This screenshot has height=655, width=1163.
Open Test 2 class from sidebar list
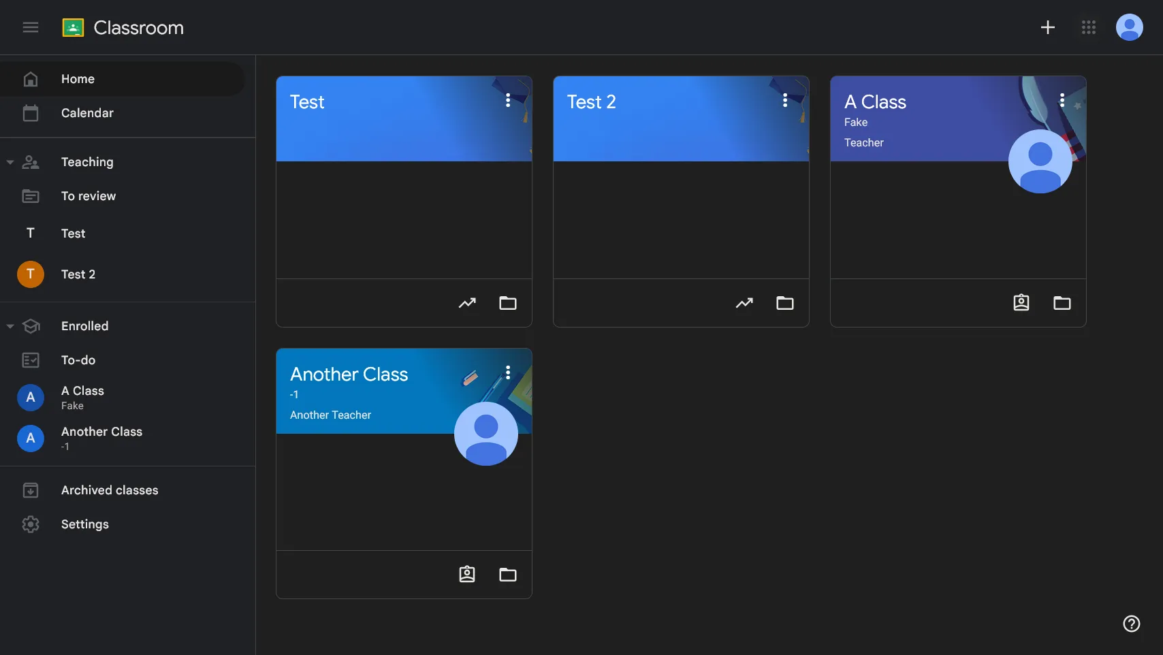click(x=123, y=274)
